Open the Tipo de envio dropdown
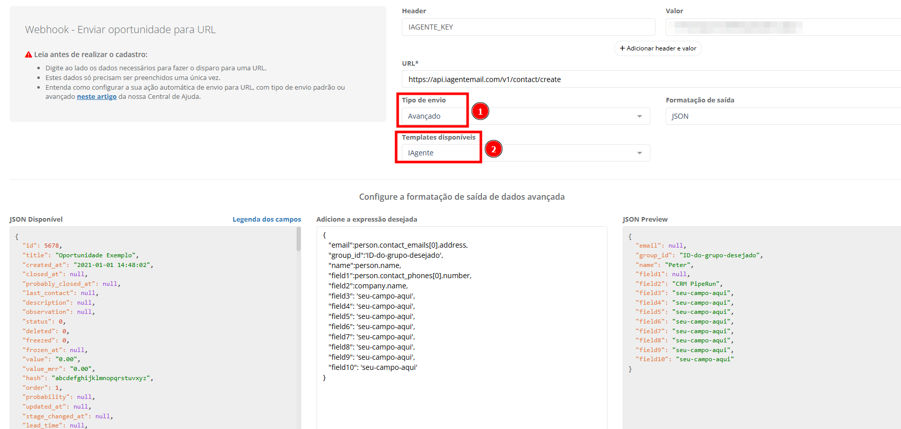The image size is (901, 429). tap(525, 116)
